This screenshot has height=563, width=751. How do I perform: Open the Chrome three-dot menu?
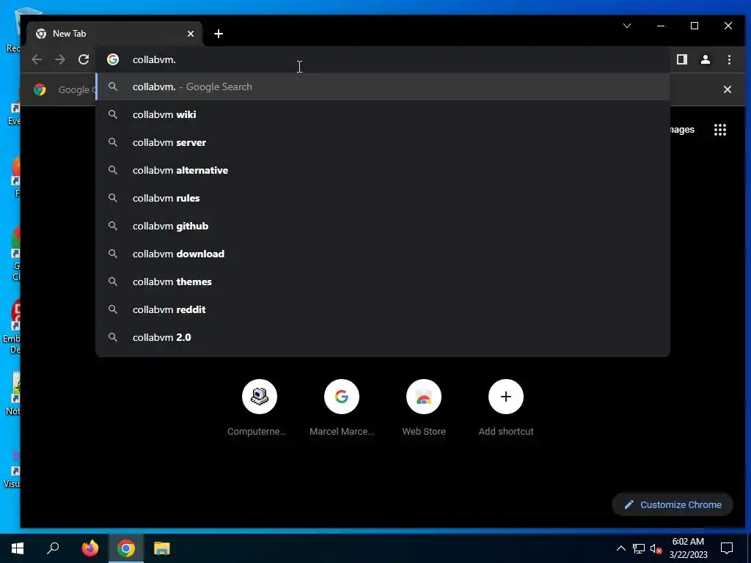(x=729, y=59)
